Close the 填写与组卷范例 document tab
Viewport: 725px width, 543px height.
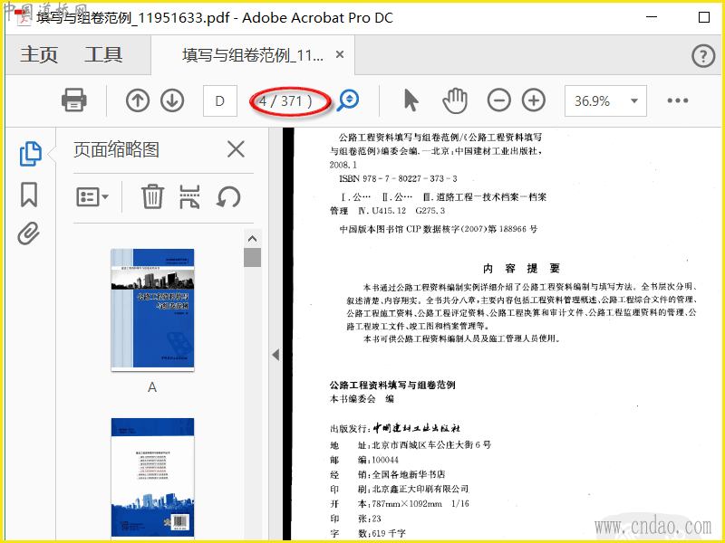click(x=340, y=54)
